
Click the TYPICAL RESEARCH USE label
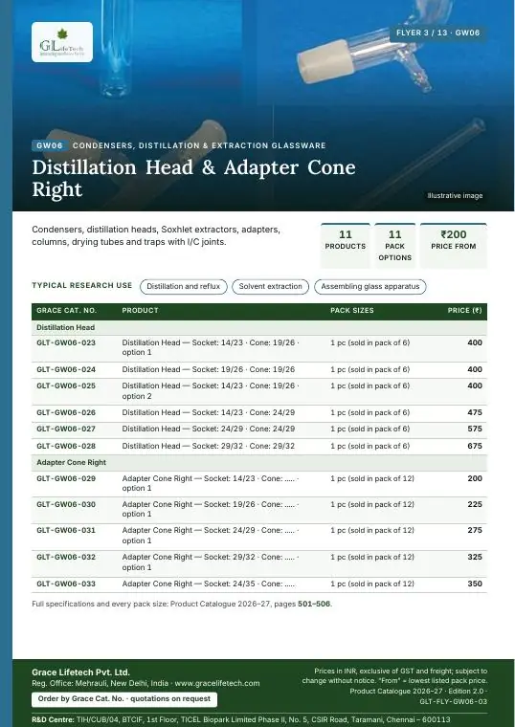click(82, 286)
